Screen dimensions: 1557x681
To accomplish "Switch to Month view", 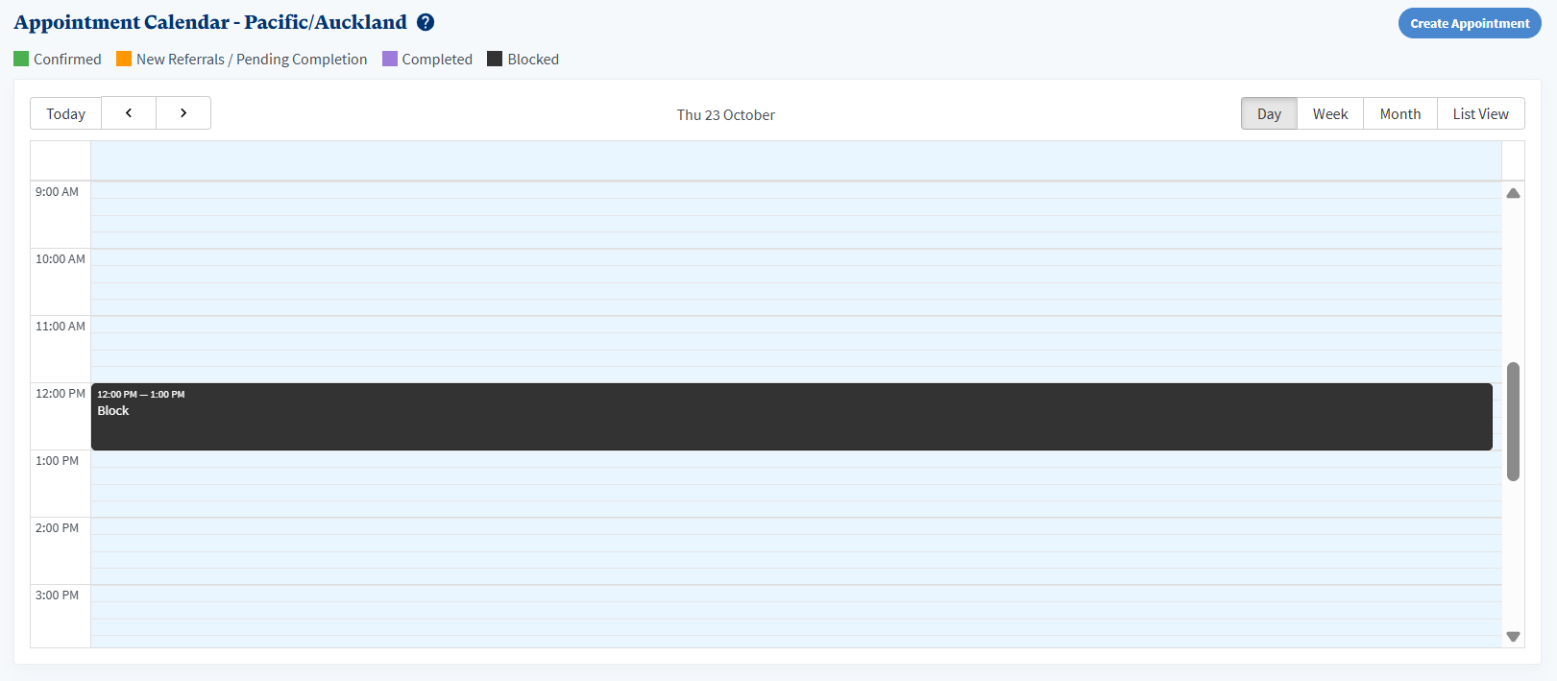I will 1400,113.
